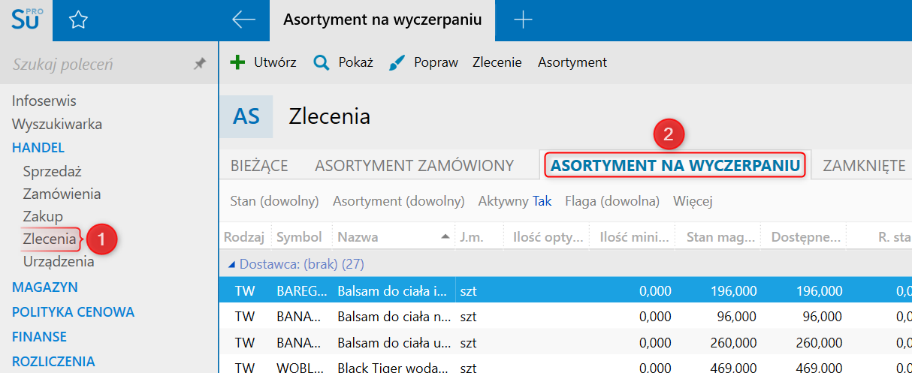Switch to the BIEŻĄCE tab
The image size is (912, 373).
pos(259,166)
